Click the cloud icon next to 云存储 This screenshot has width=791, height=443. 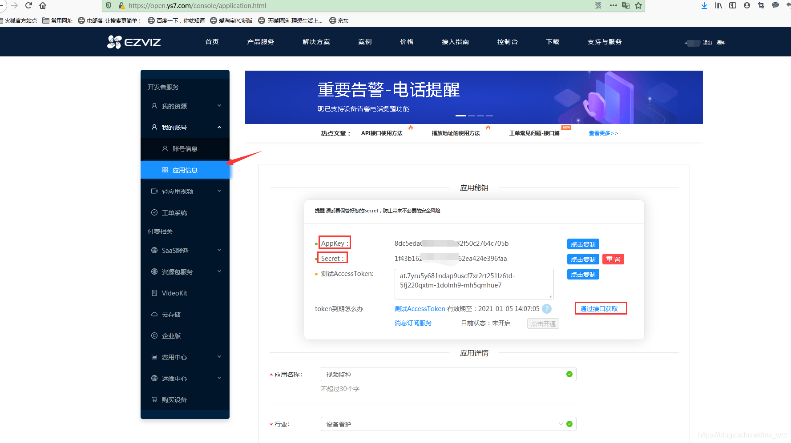coord(153,314)
